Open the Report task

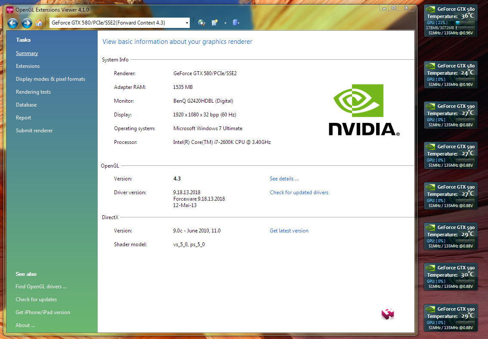coord(23,118)
